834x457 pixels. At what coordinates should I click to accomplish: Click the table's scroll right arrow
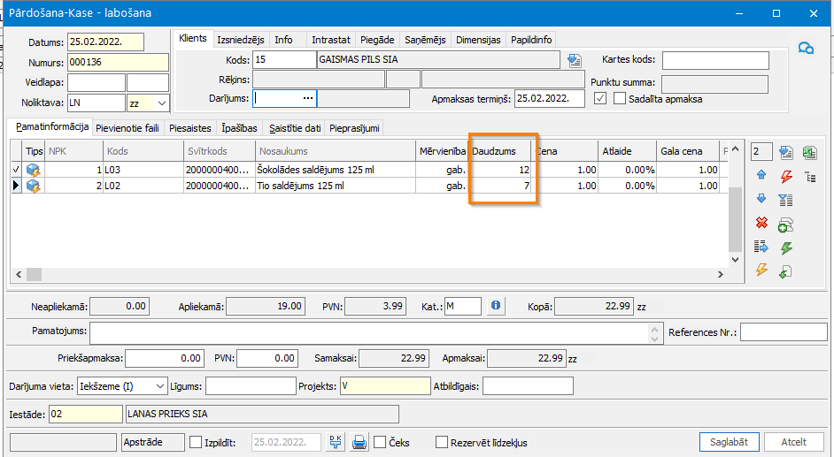tap(721, 274)
